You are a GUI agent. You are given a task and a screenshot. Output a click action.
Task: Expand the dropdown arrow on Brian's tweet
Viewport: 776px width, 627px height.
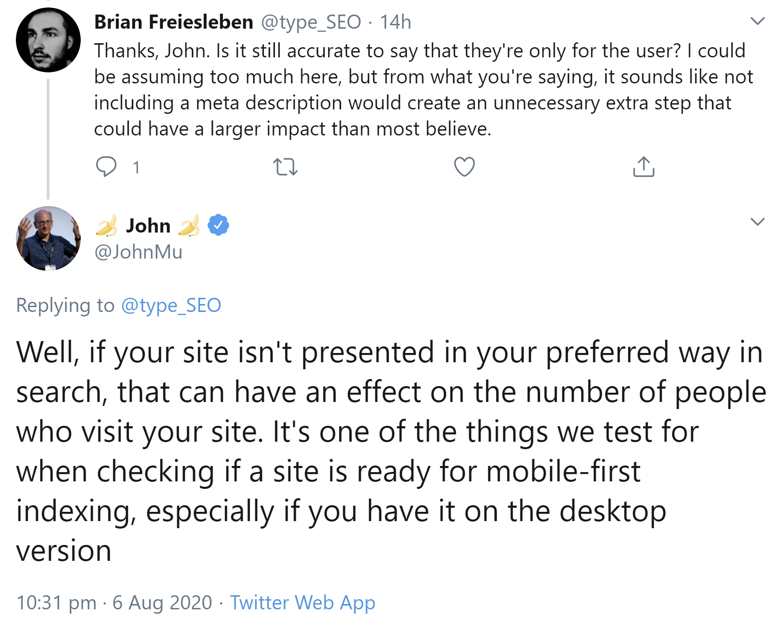(757, 21)
